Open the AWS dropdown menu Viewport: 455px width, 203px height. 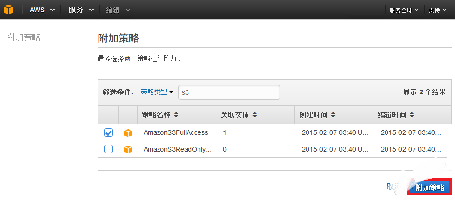coord(42,10)
